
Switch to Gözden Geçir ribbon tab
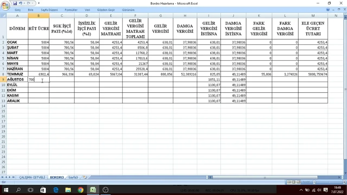tap(106, 10)
